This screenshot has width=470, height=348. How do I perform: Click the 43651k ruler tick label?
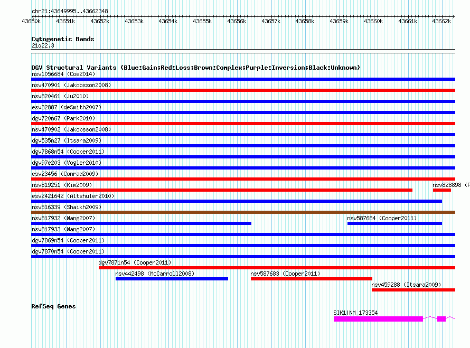coord(65,21)
